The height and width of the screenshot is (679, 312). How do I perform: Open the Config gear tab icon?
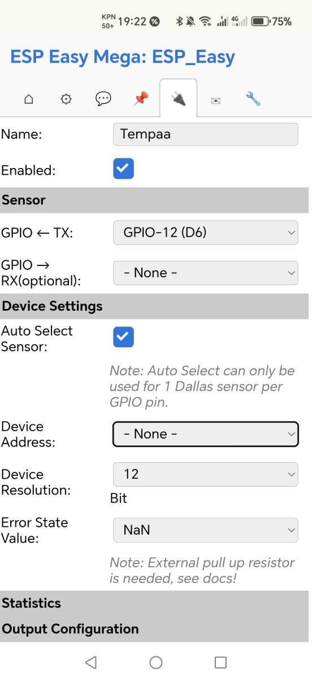66,100
